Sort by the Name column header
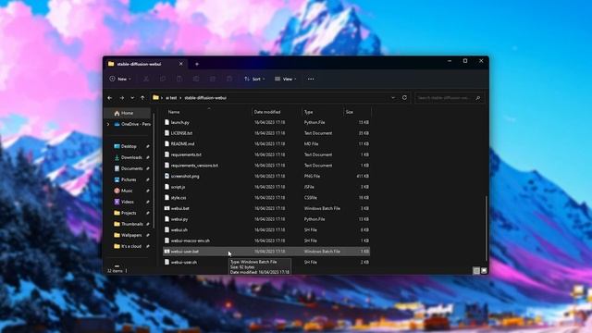592x333 pixels. pyautogui.click(x=174, y=112)
